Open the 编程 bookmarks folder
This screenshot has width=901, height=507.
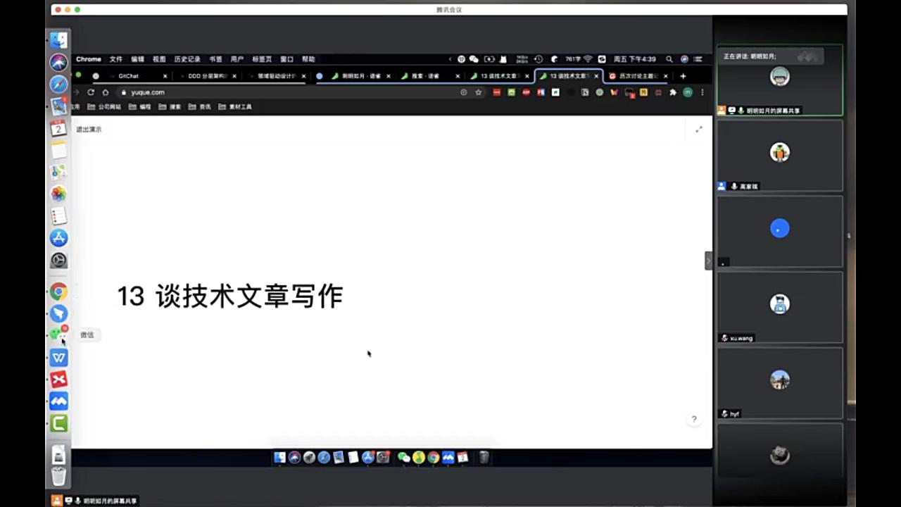point(140,107)
